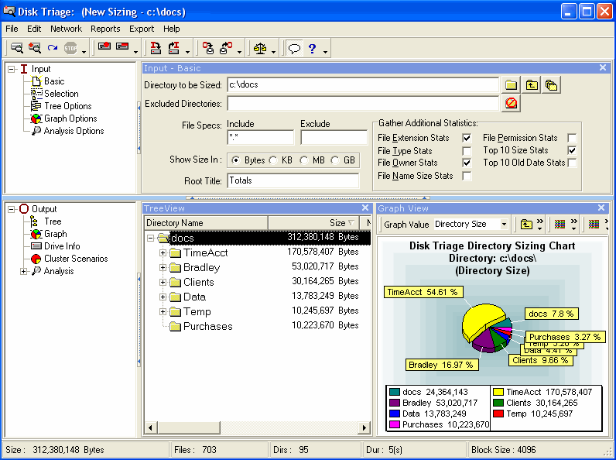
Task: Select Tree under Output node
Action: (x=53, y=221)
